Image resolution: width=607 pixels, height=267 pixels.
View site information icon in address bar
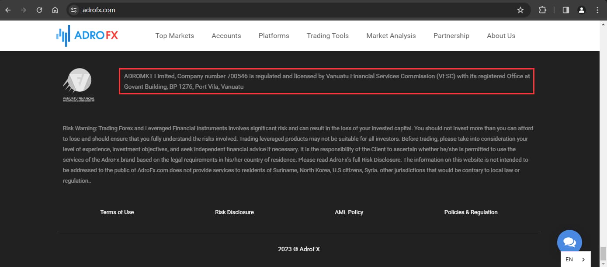point(74,10)
